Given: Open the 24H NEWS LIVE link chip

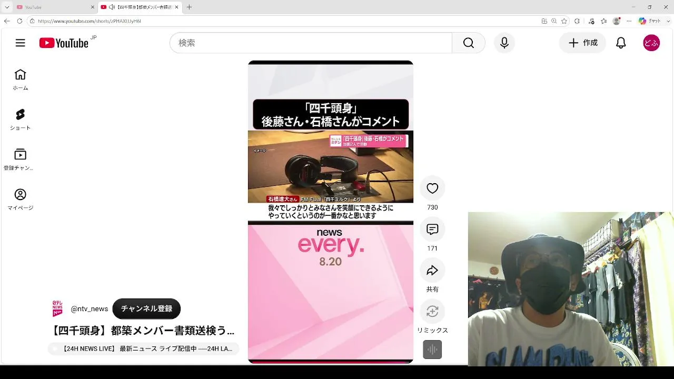Looking at the screenshot, I should [143, 348].
